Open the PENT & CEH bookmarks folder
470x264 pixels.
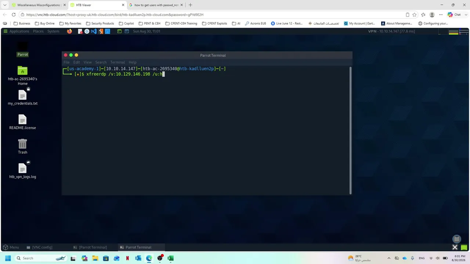[x=149, y=23]
